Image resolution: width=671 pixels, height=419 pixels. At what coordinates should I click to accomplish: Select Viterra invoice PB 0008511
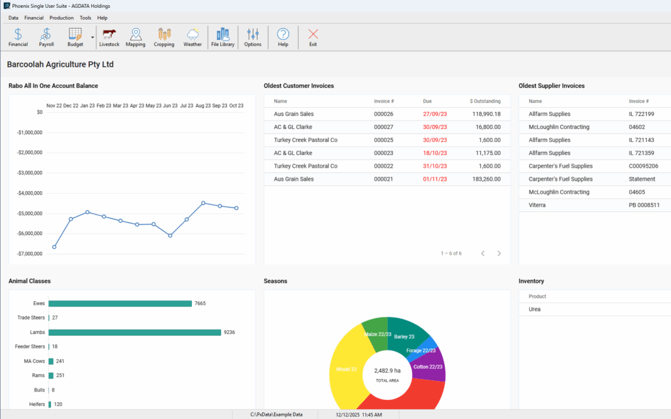[x=595, y=205]
